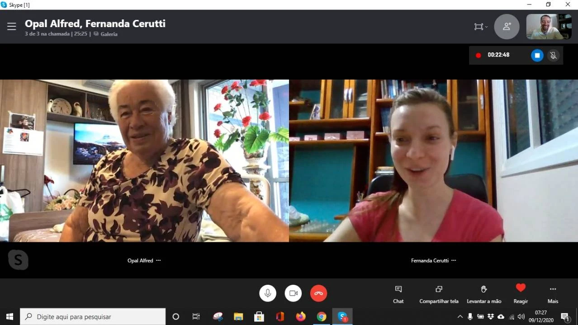Viewport: 578px width, 325px height.
Task: Open options dots next to Opal Alfred
Action: 158,260
